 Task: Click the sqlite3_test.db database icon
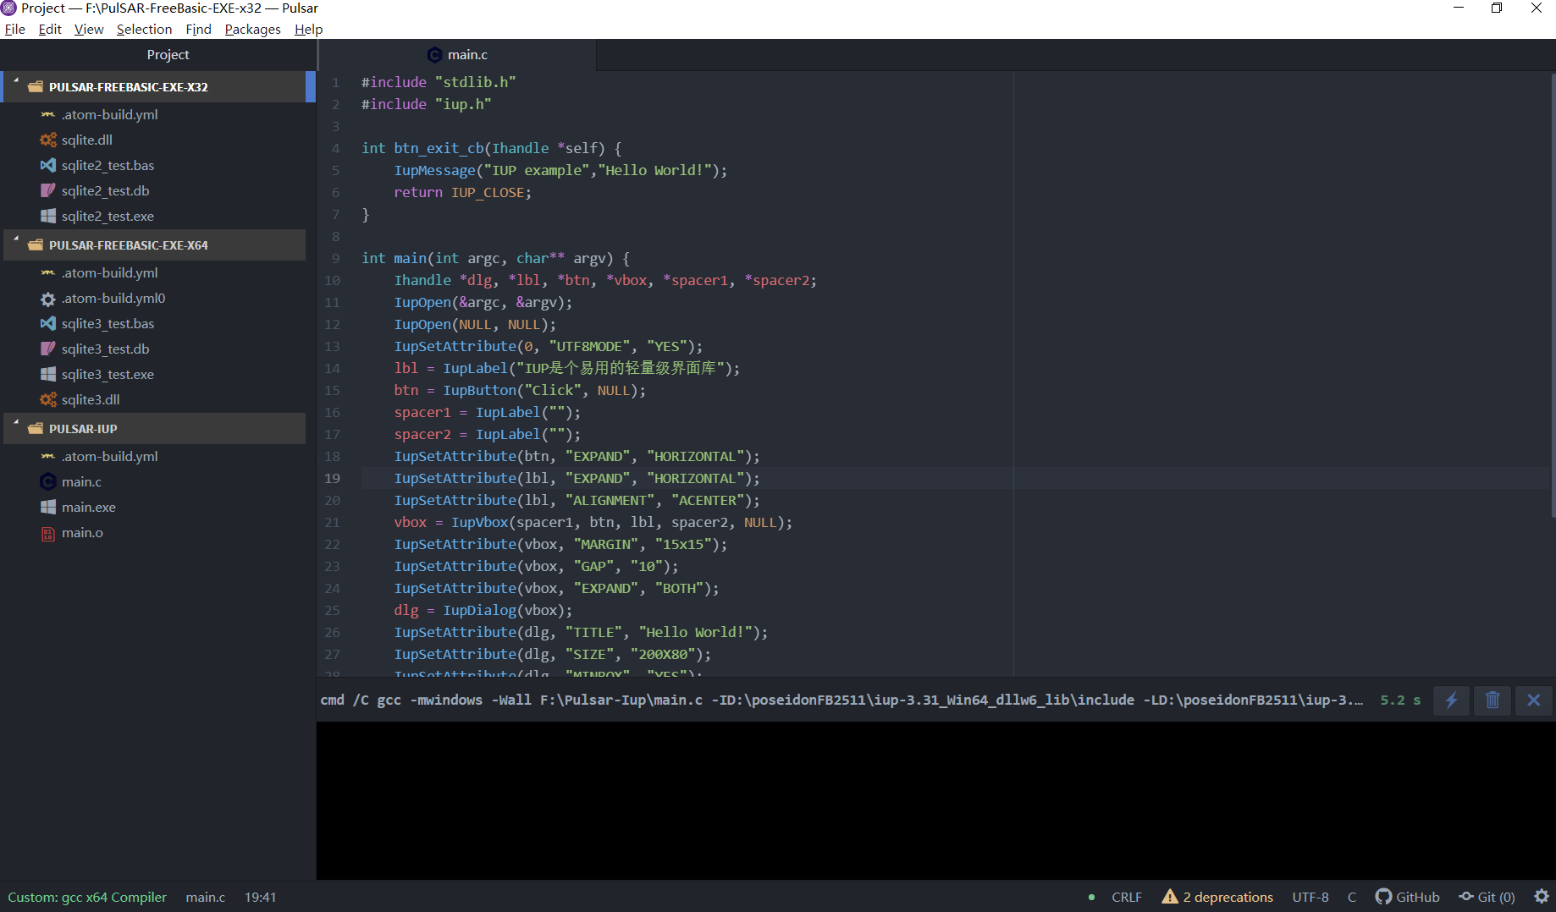tap(48, 349)
